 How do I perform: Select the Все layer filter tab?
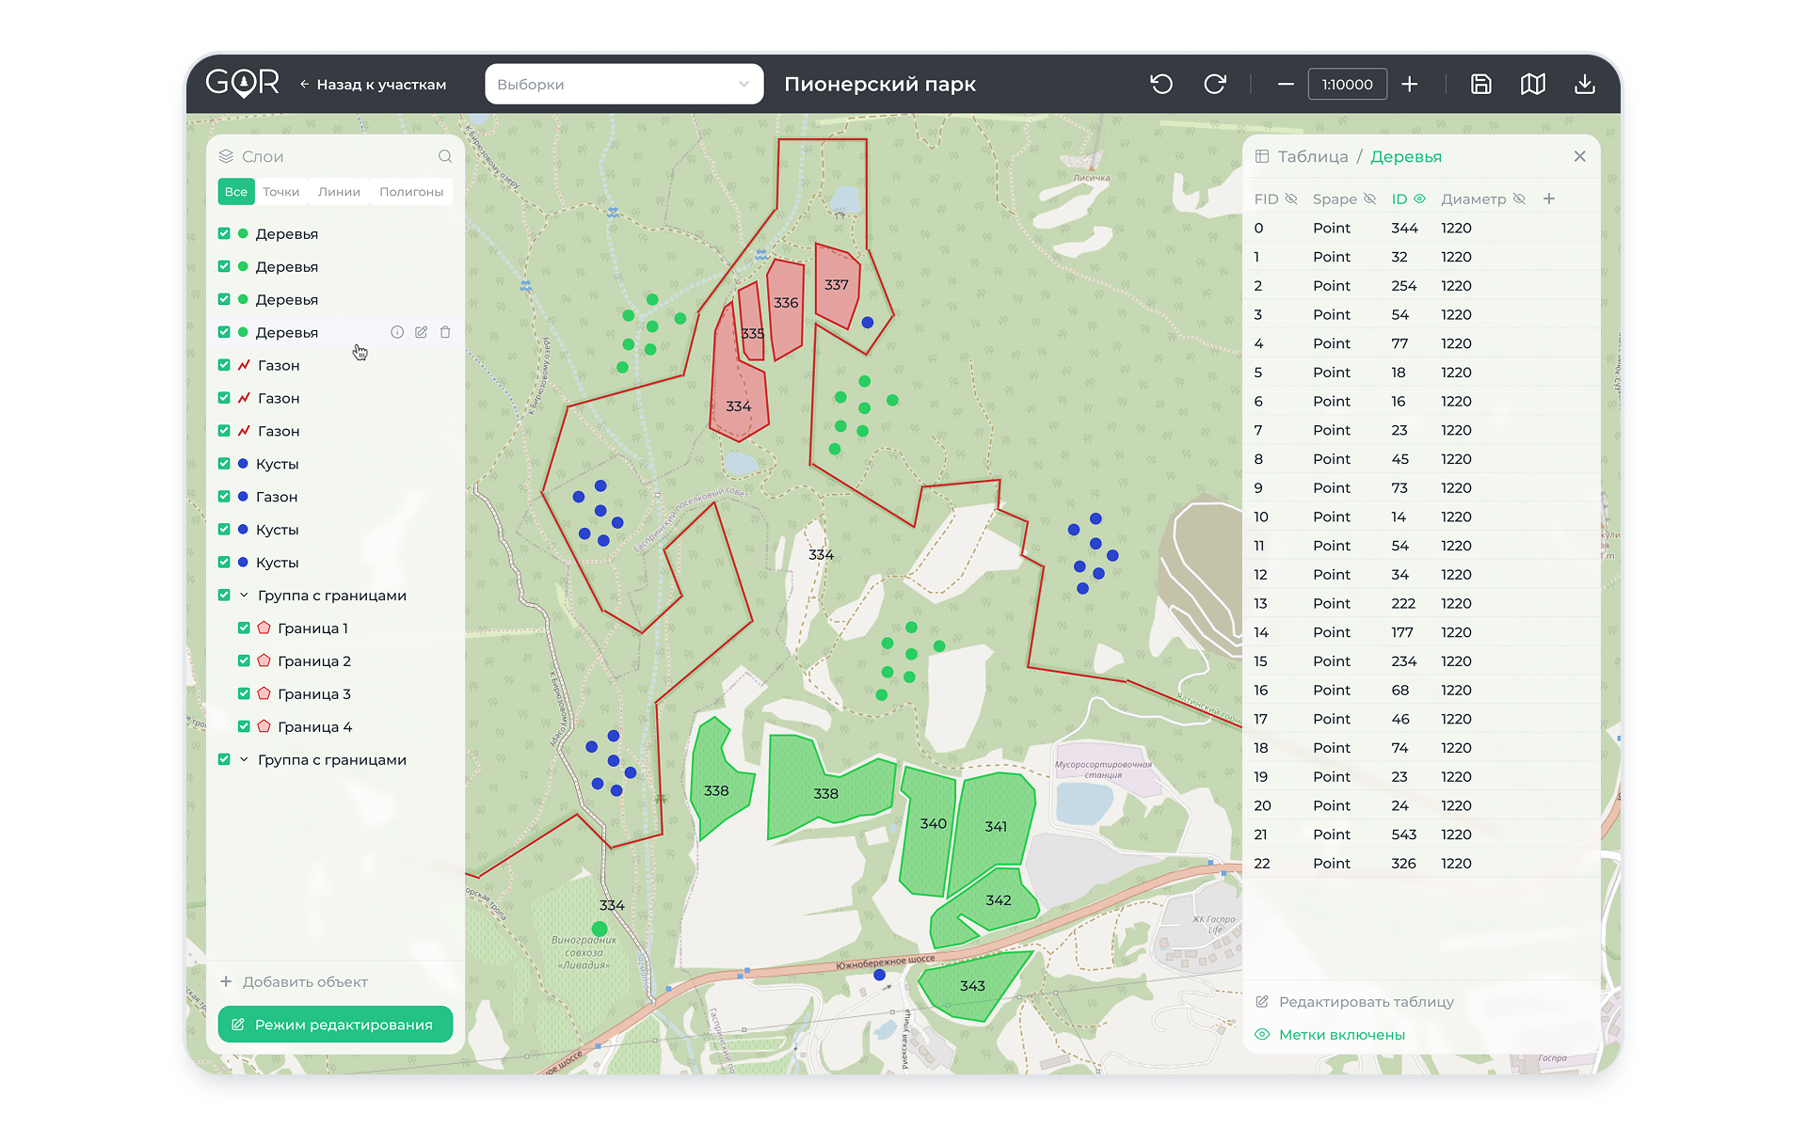coord(236,192)
